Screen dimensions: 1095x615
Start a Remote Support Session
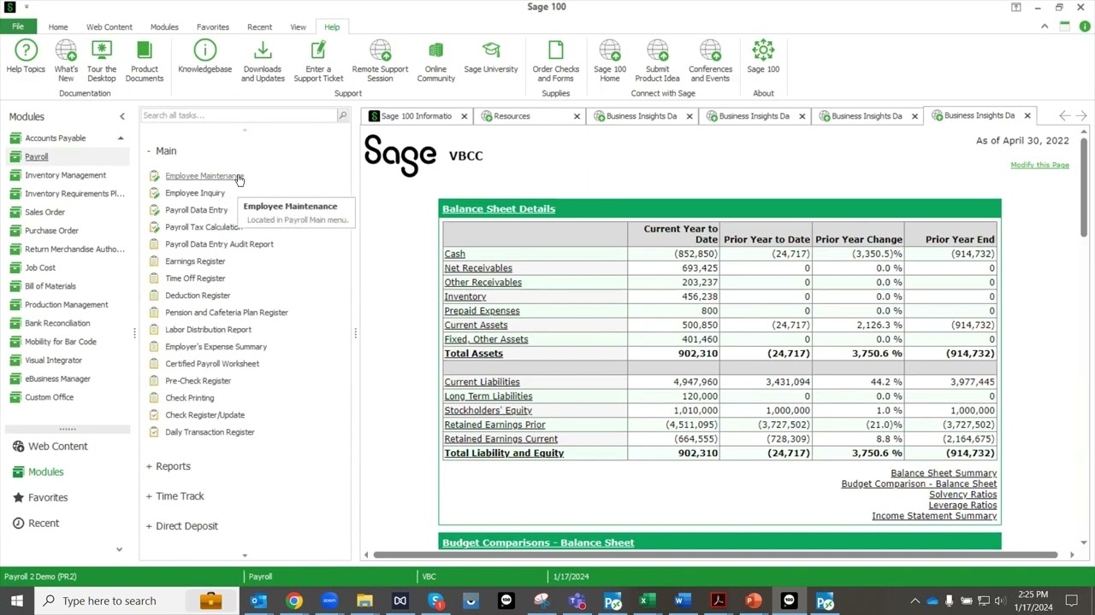click(380, 61)
